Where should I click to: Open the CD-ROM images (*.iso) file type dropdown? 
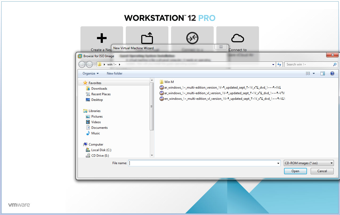click(x=309, y=163)
